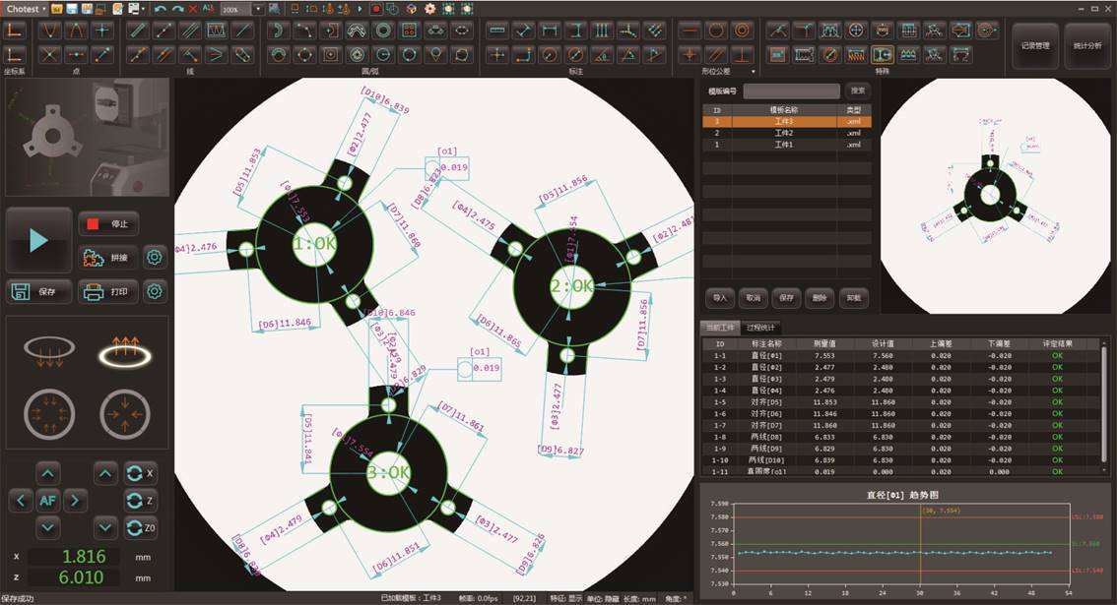Select the X-shaped intersection point tool
The width and height of the screenshot is (1117, 605).
click(49, 54)
